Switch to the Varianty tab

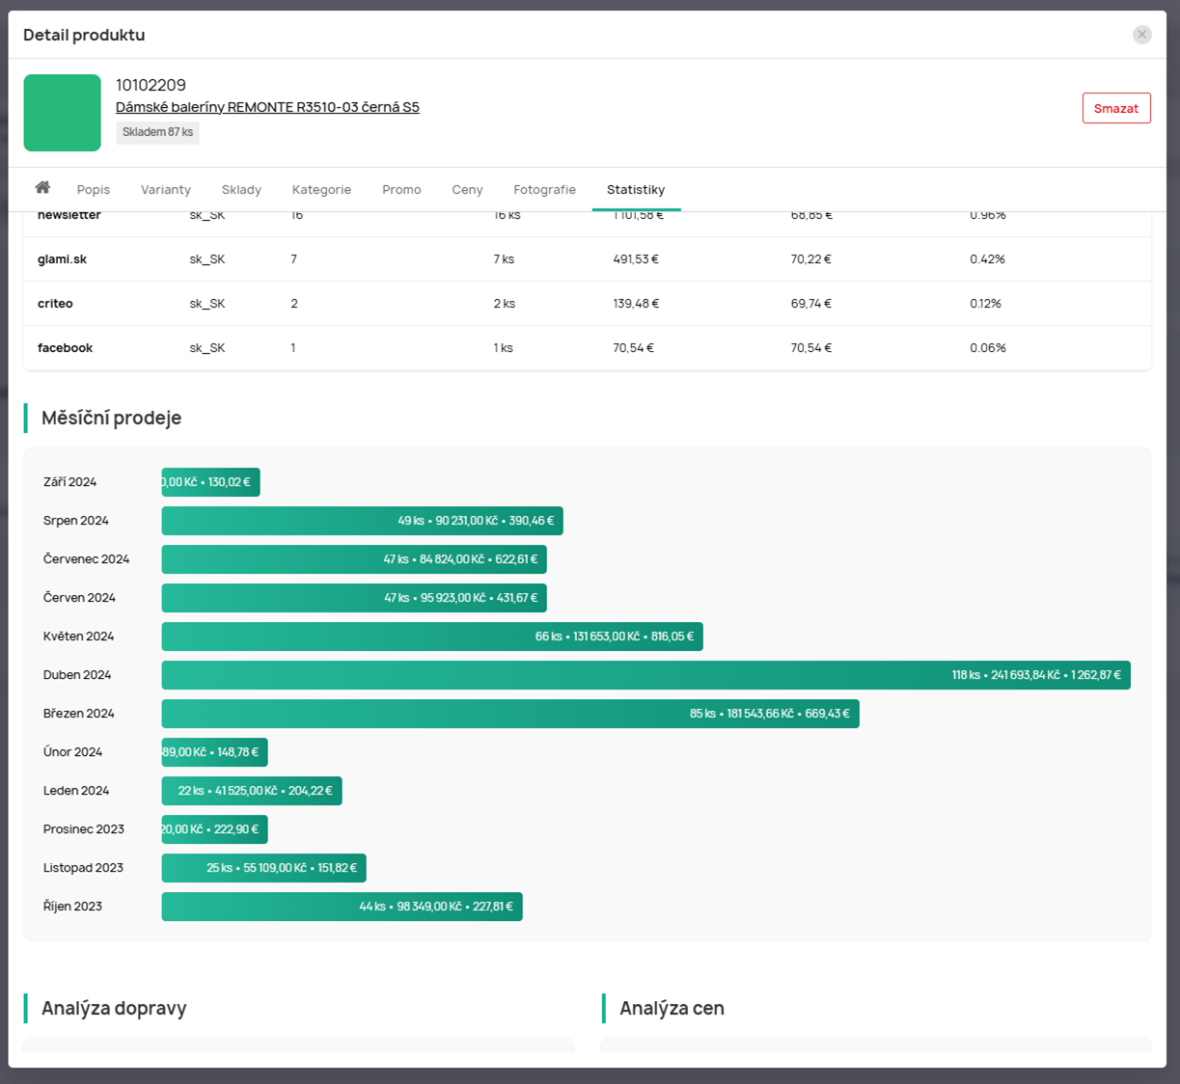click(166, 190)
